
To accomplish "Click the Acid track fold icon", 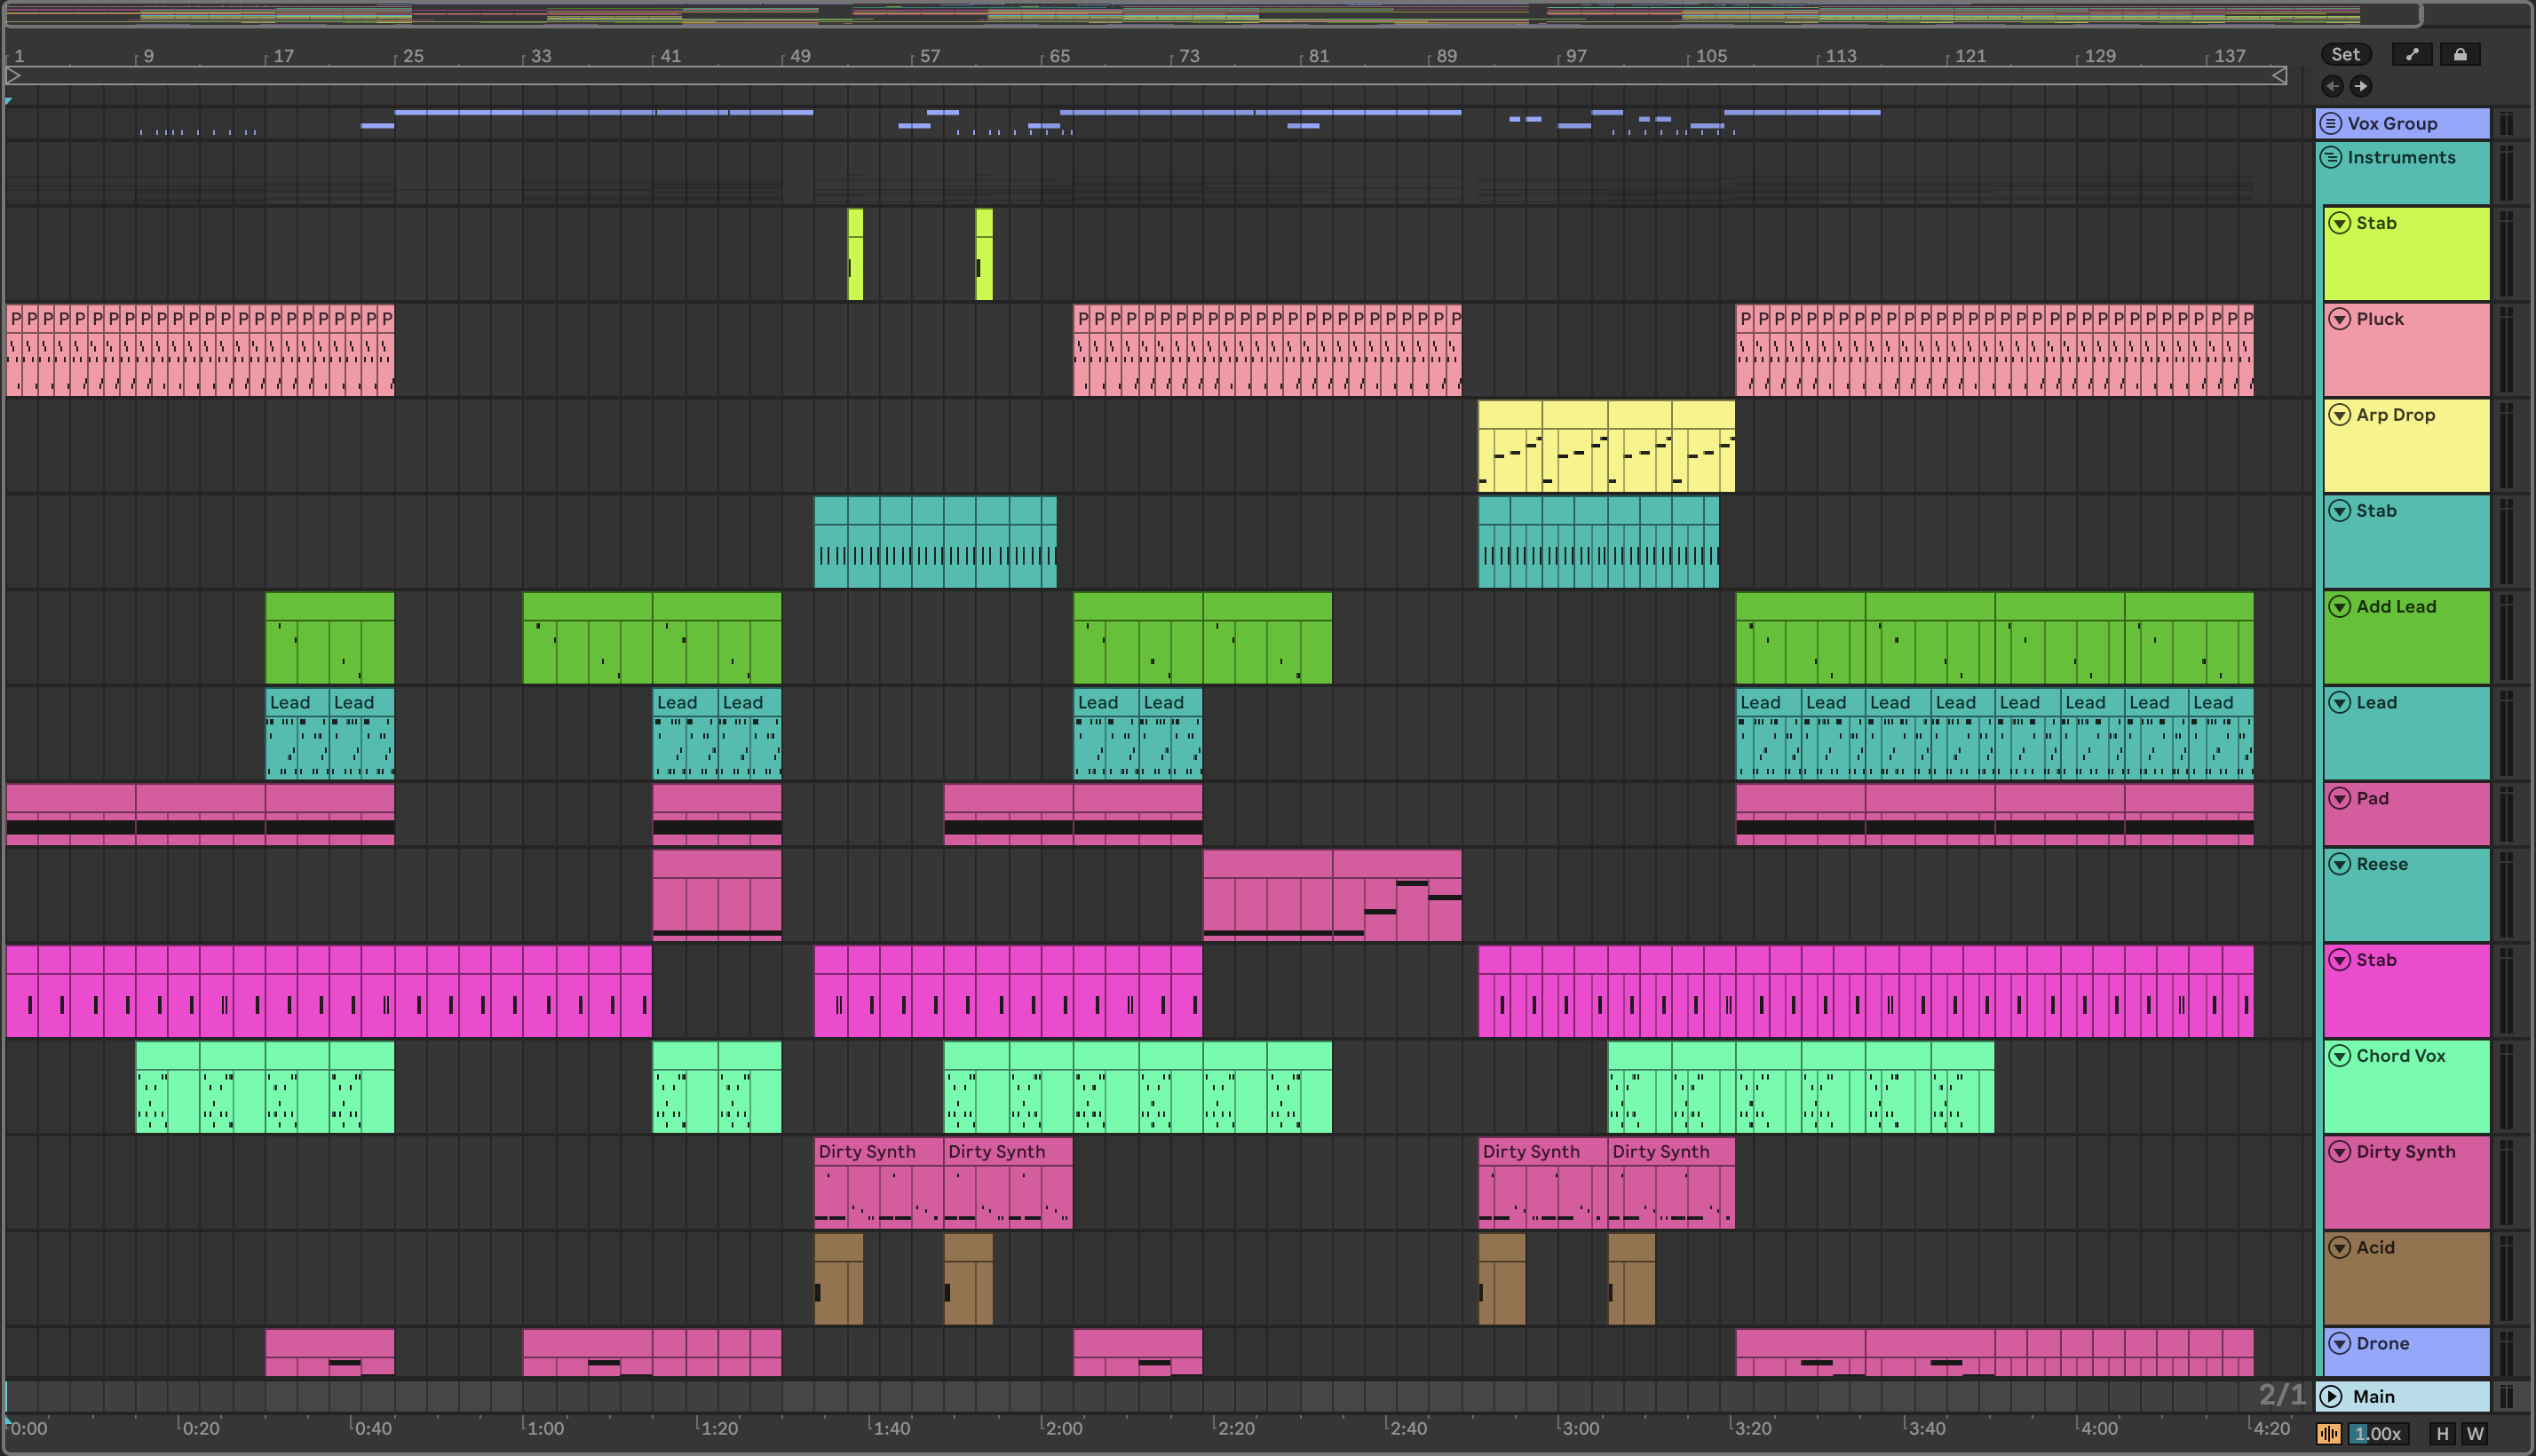I will (2339, 1247).
